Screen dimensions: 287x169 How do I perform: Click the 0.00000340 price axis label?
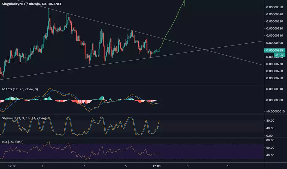(274, 14)
